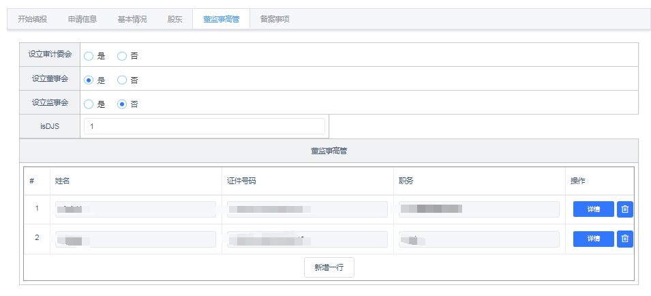The width and height of the screenshot is (651, 296).
Task: Select 否 for 设立审计委会
Action: pos(121,56)
